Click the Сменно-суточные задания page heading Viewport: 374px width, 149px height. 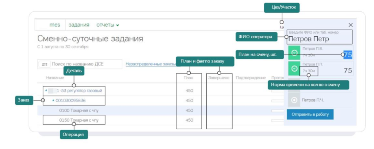point(90,38)
